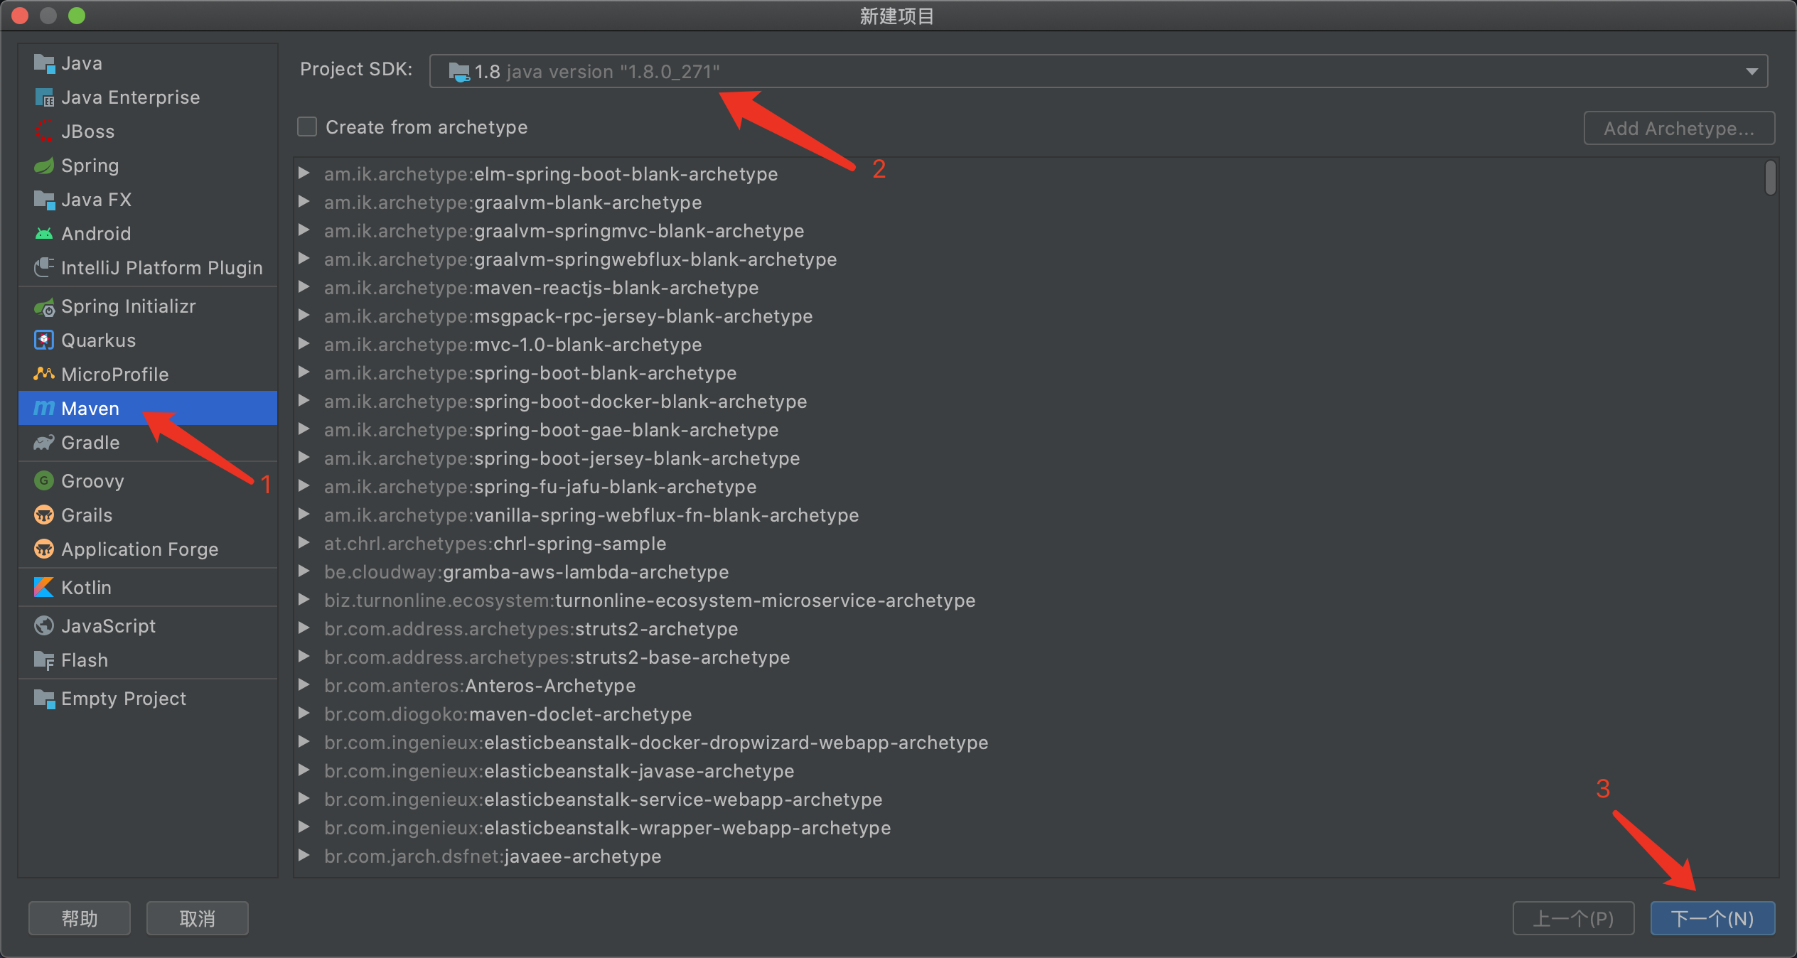The image size is (1797, 958).
Task: Click the Java FX folder icon
Action: coord(44,200)
